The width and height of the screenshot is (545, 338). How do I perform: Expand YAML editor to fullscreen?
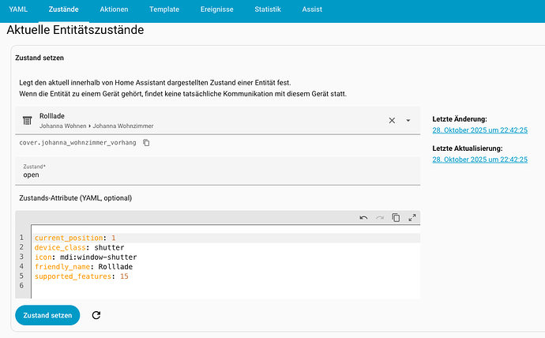412,218
